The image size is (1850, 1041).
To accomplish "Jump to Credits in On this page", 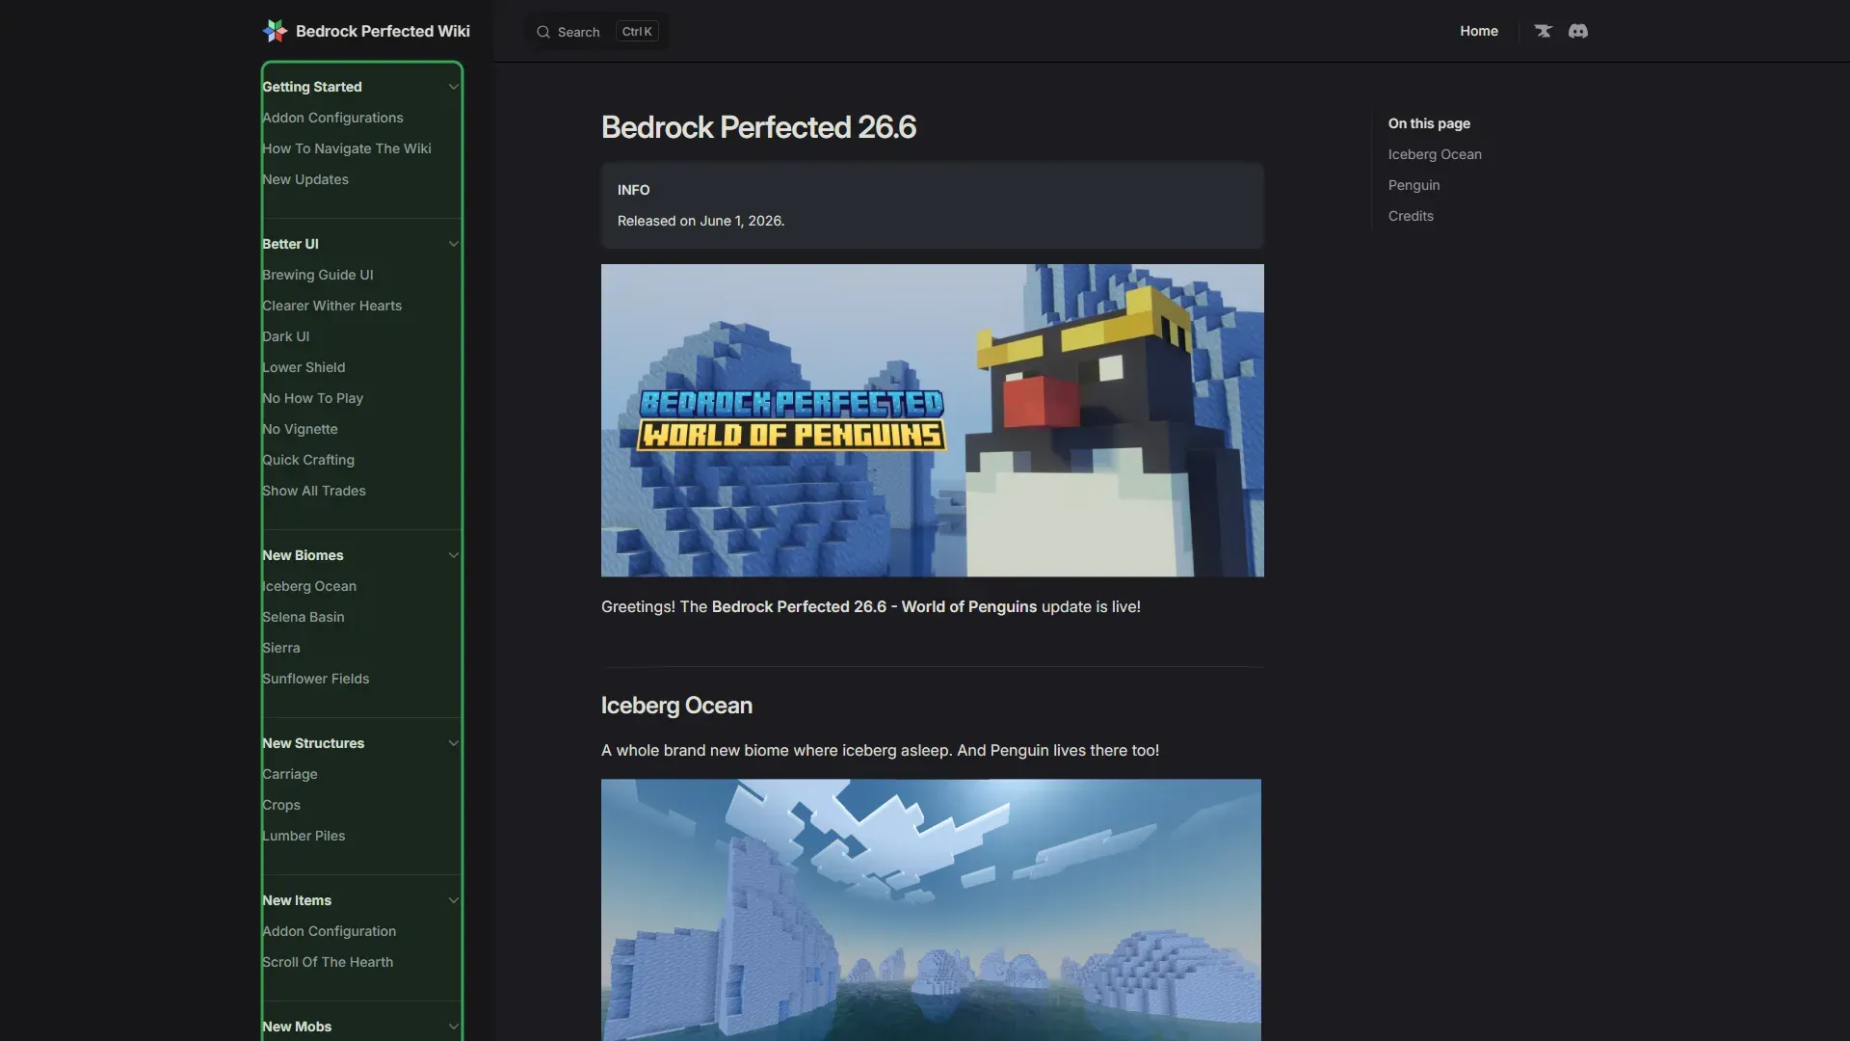I will coord(1411,216).
